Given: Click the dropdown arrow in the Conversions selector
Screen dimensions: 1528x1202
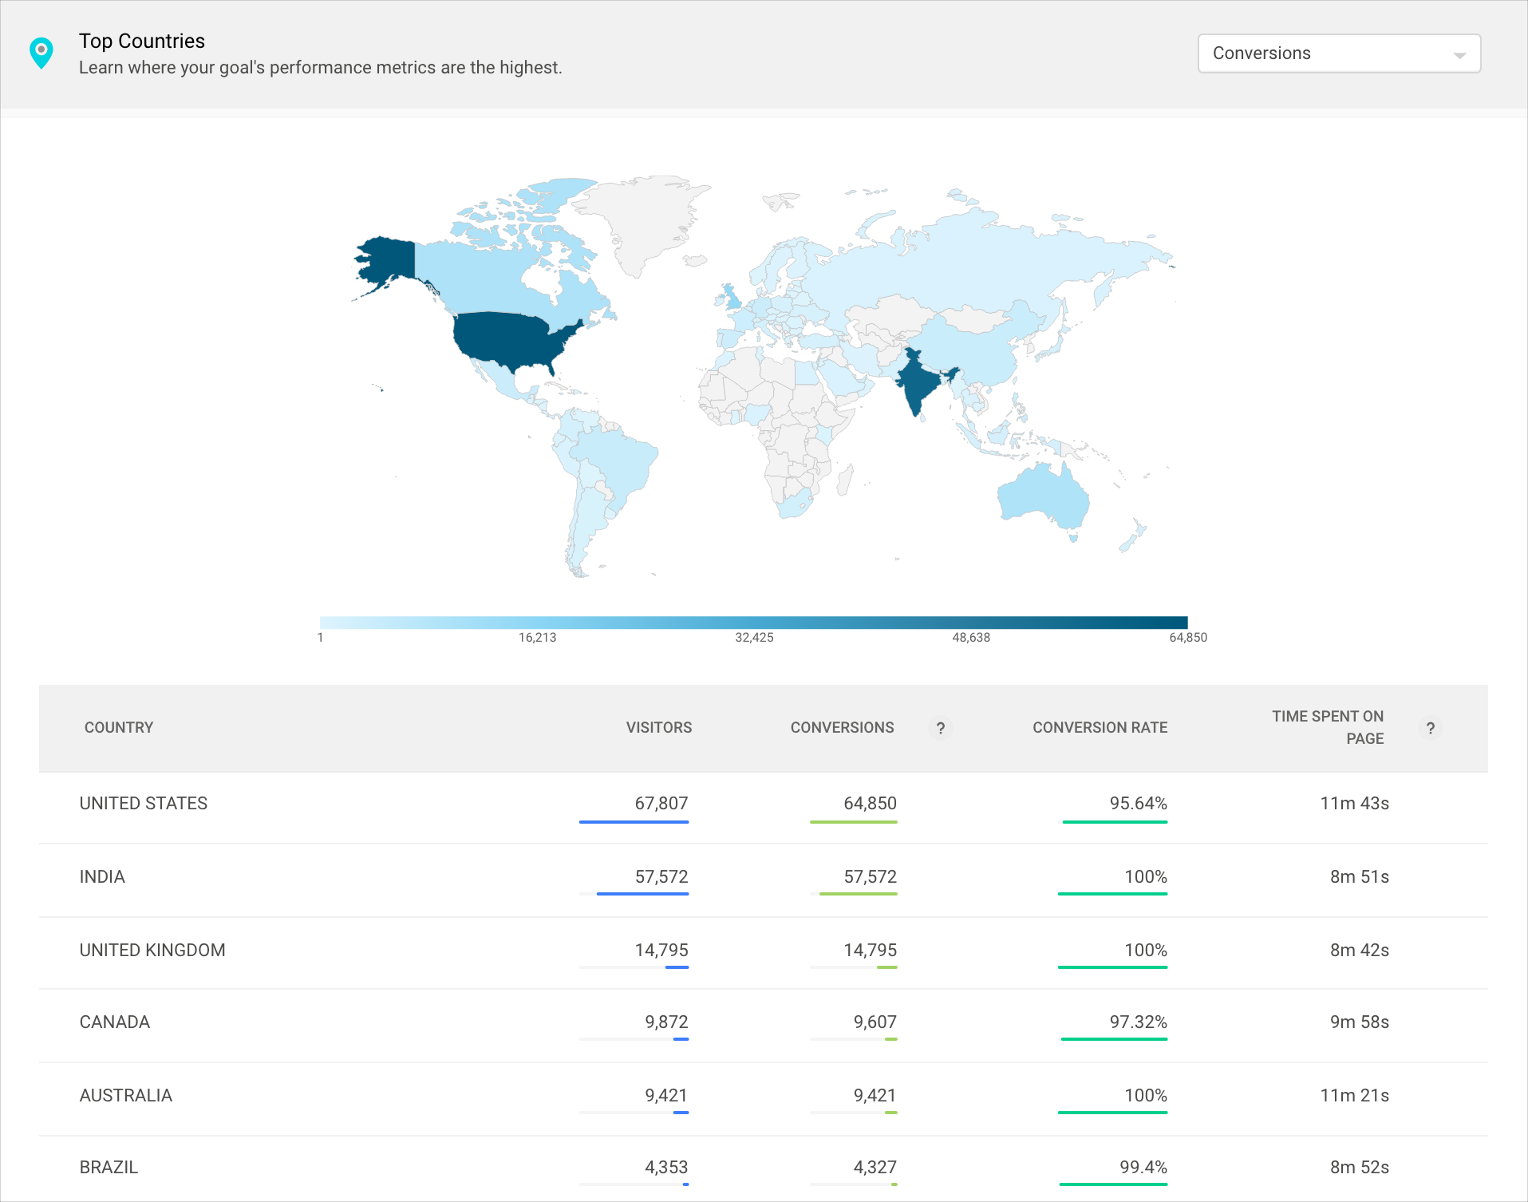Looking at the screenshot, I should click(x=1459, y=55).
